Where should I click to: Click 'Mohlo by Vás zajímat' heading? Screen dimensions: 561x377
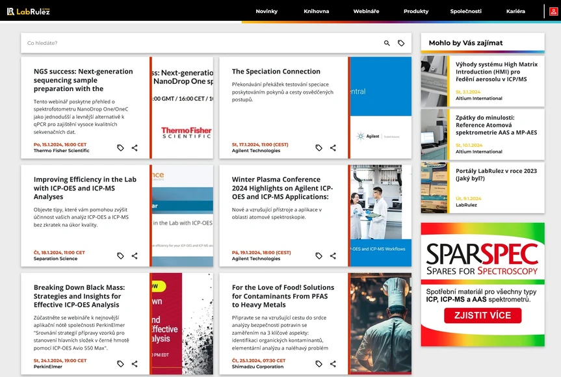[x=466, y=43]
